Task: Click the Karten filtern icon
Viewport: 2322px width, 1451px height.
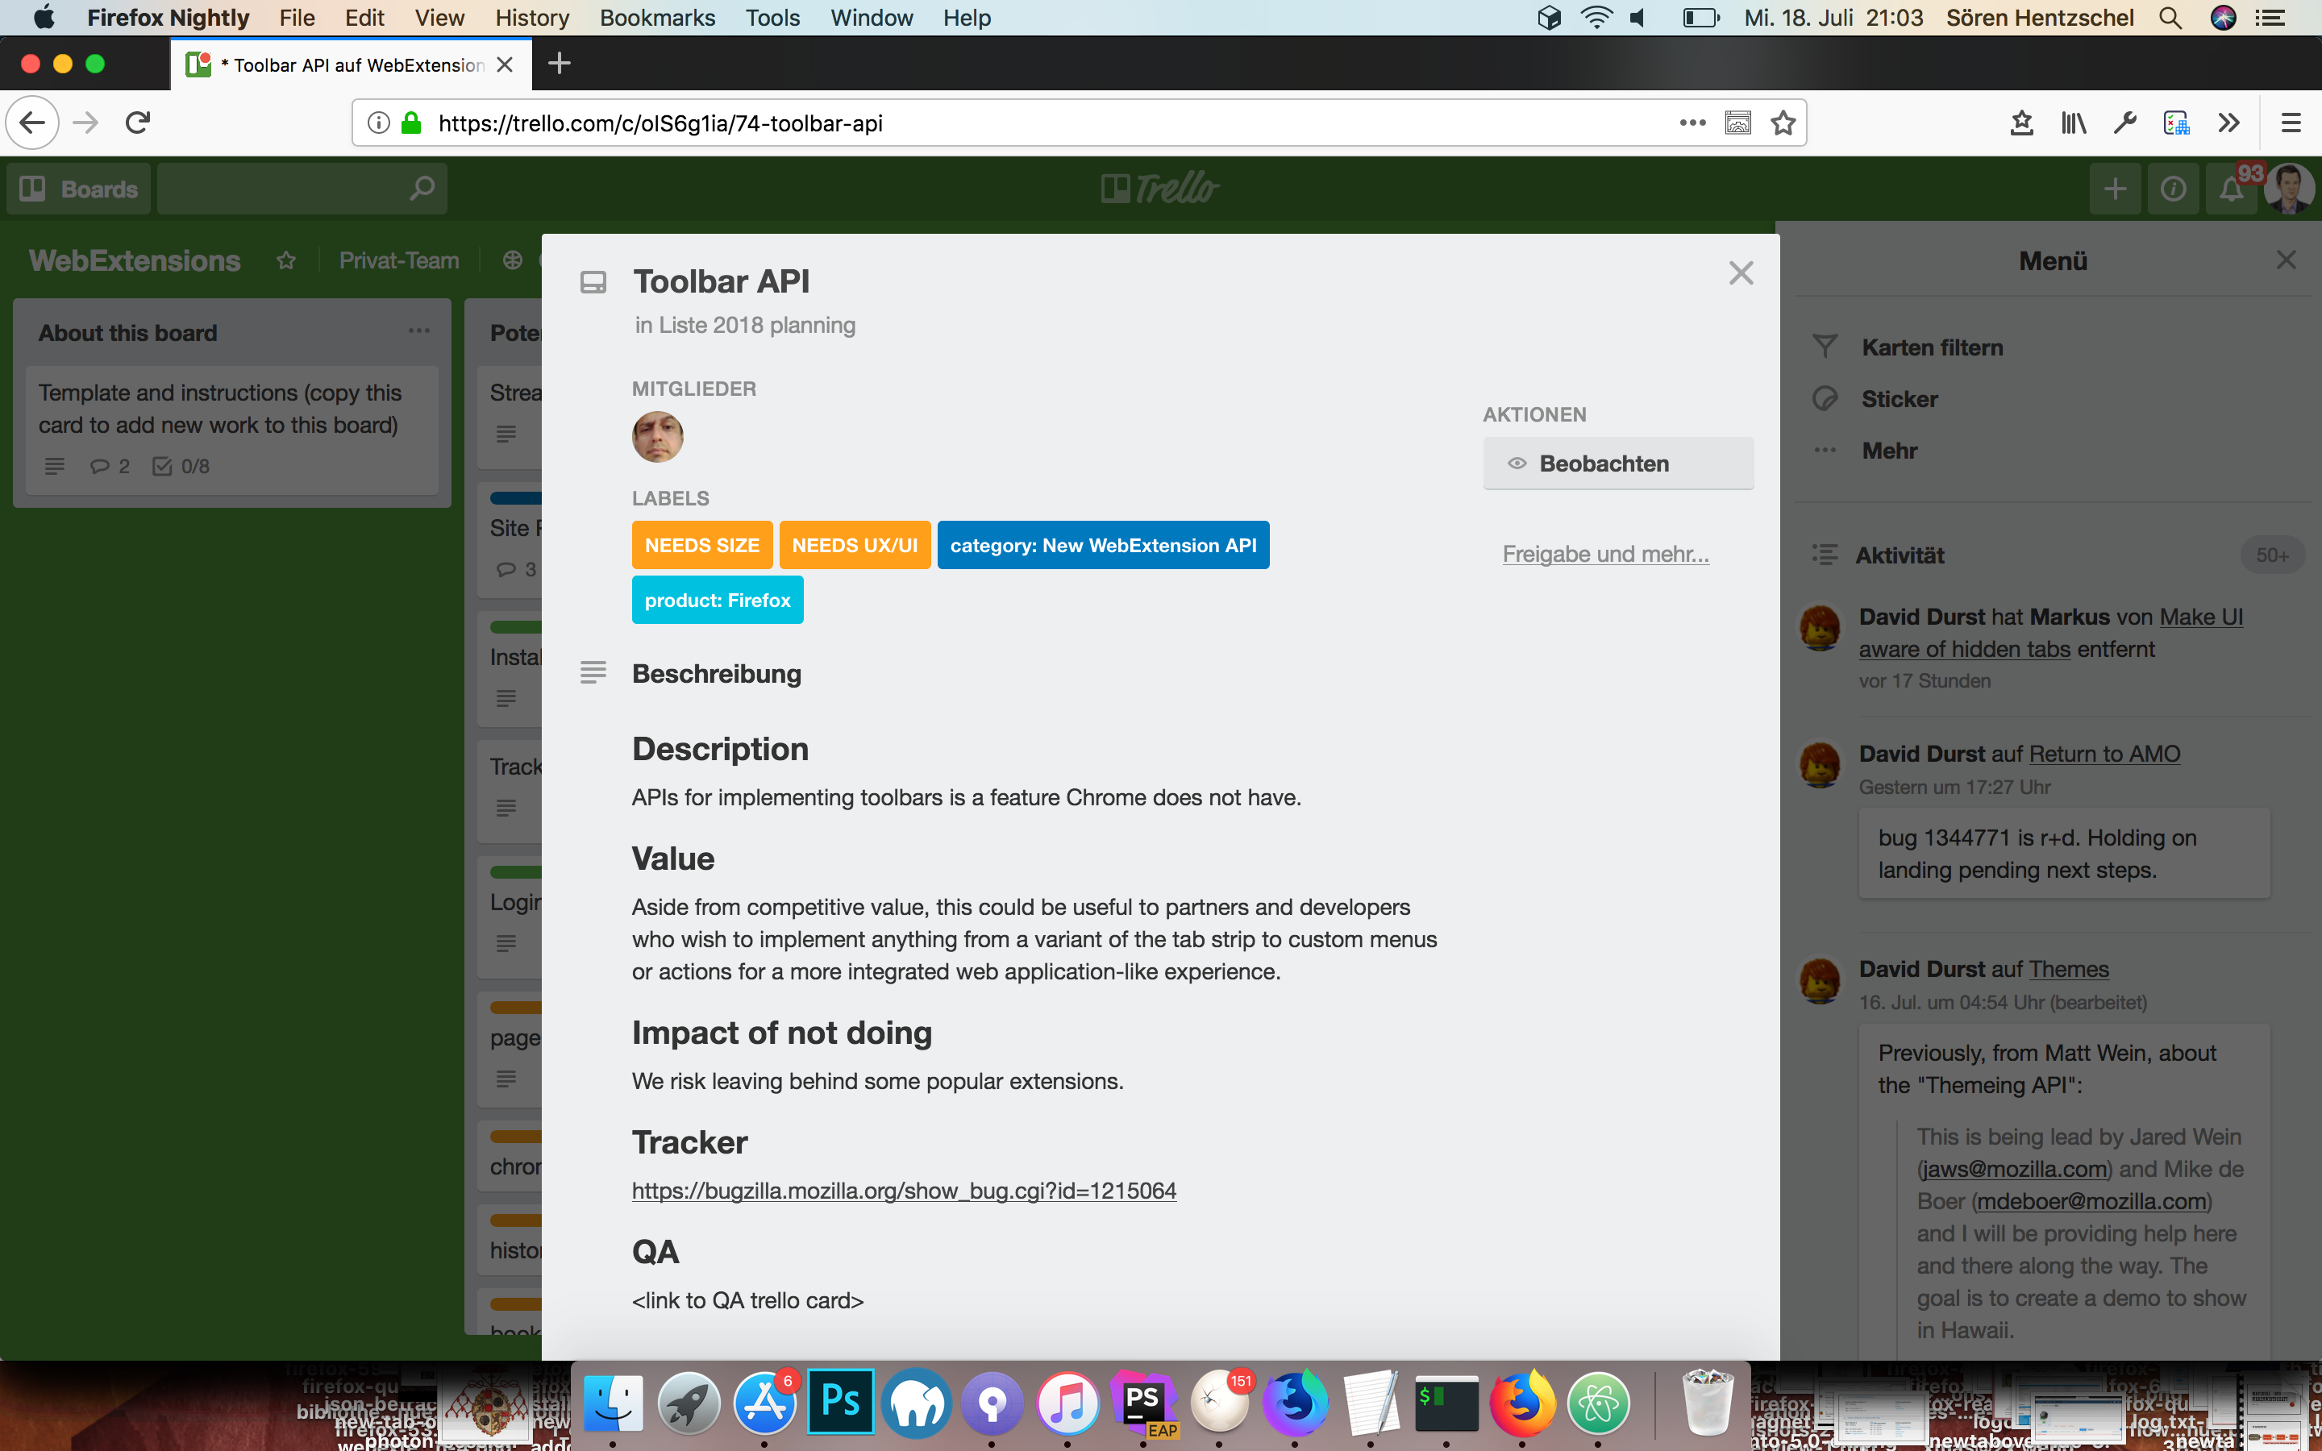Action: coord(1825,347)
